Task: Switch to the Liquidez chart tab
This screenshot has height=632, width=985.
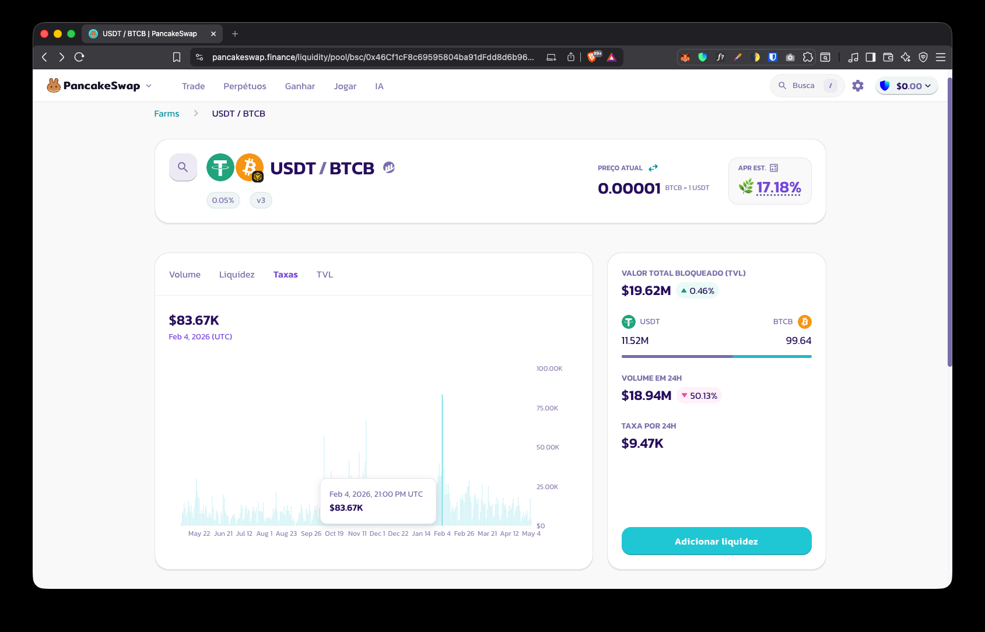Action: pos(237,275)
